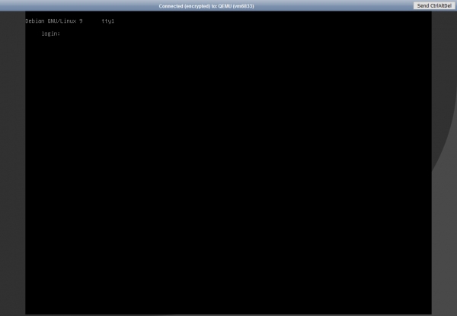
Task: Click the top-right corner of the black console
Action: coord(428,14)
